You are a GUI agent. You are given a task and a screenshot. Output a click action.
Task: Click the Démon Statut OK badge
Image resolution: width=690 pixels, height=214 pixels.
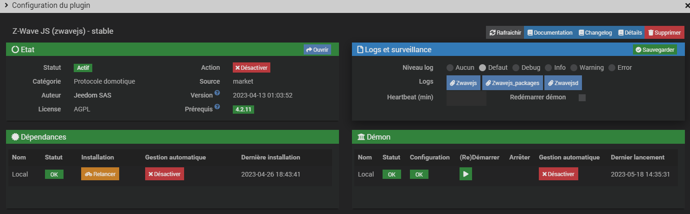(392, 174)
